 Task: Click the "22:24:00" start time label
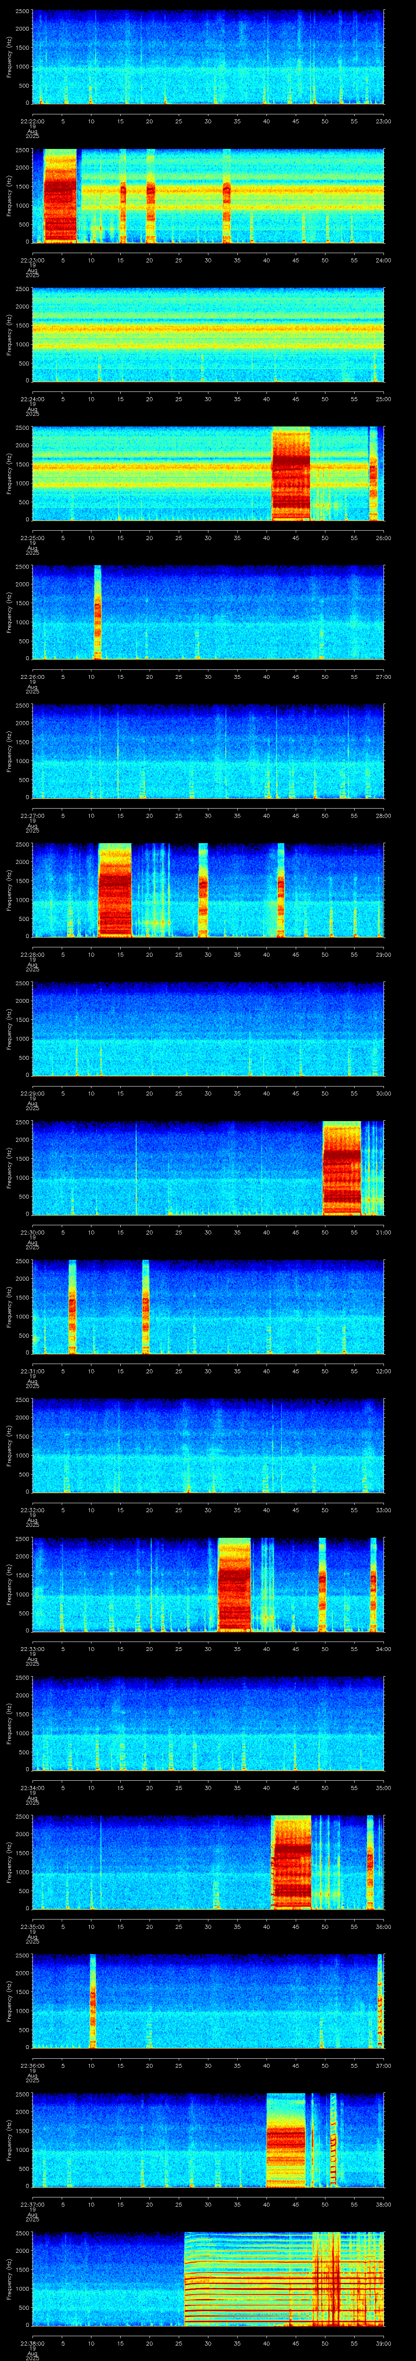tap(32, 399)
